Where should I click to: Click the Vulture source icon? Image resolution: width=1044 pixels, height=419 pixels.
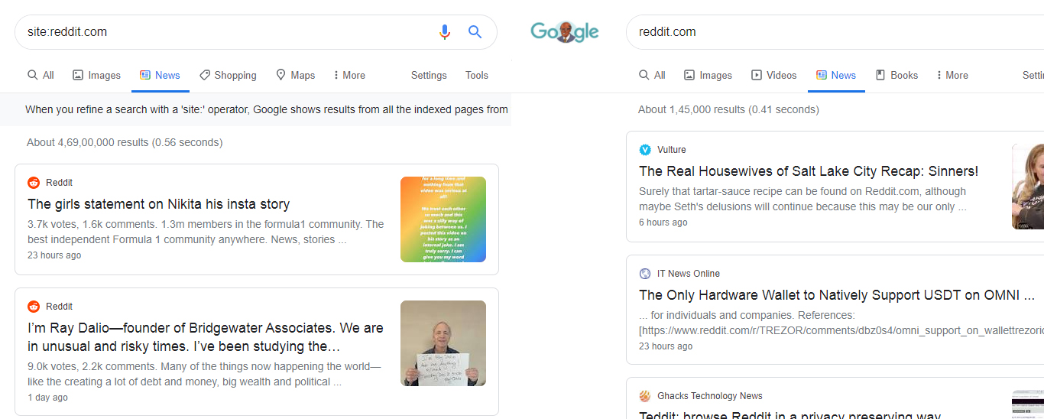645,150
